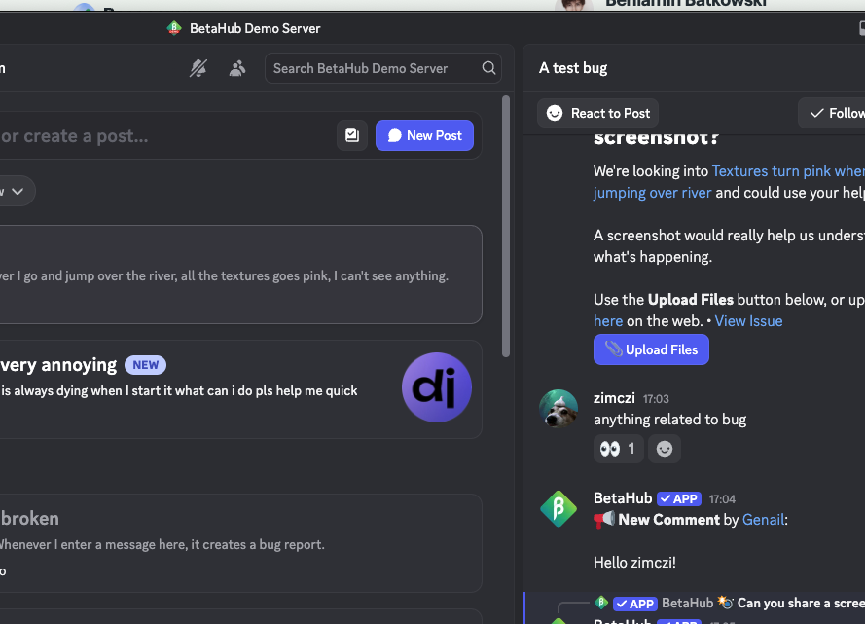The height and width of the screenshot is (624, 865).
Task: Click the 'Hello zimczi!' message text
Action: click(x=634, y=563)
